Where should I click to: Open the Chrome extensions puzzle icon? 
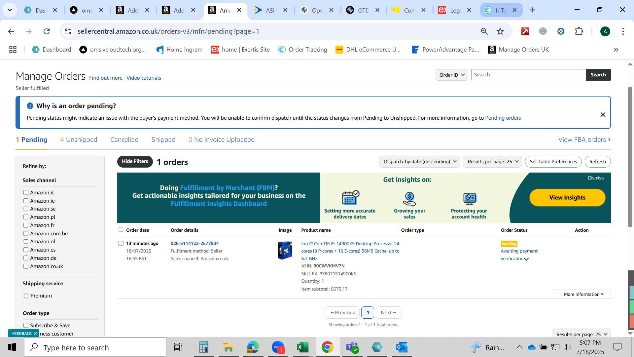click(579, 31)
